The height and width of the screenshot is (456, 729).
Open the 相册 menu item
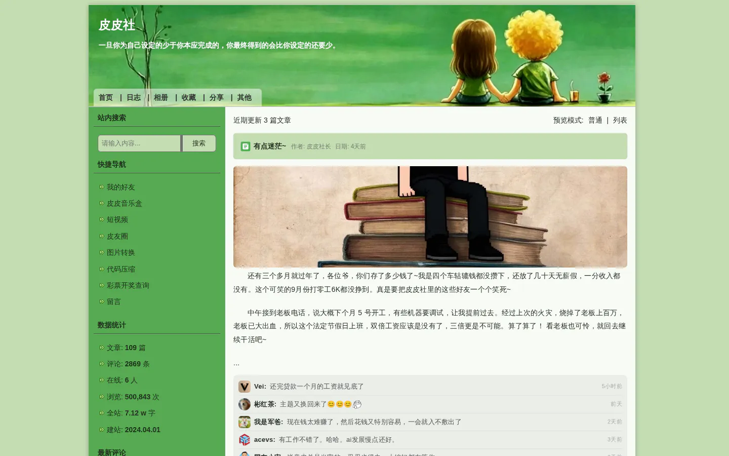click(x=161, y=98)
